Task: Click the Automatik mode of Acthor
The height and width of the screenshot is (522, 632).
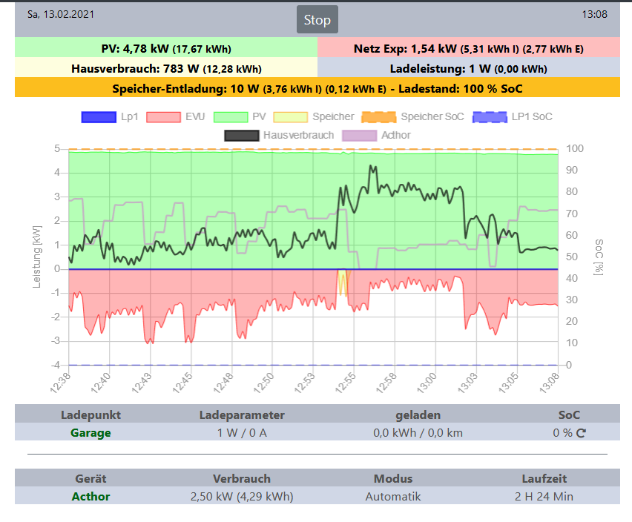Action: tap(393, 497)
